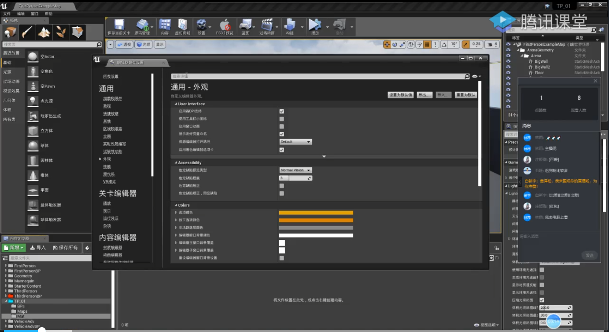Select 快捷按键 in preferences sidebar

click(111, 114)
